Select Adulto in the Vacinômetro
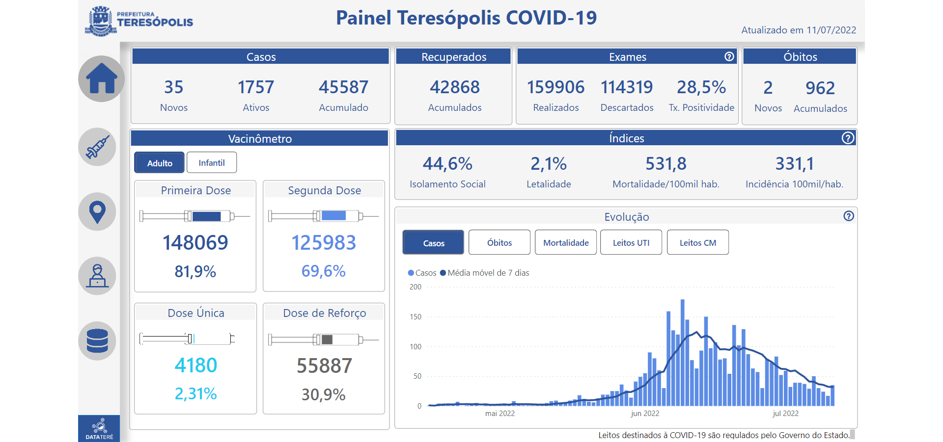Viewport: 943px width, 442px height. point(160,163)
